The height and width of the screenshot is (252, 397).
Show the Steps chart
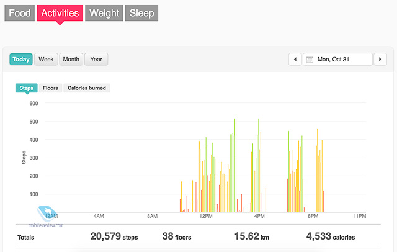[26, 88]
